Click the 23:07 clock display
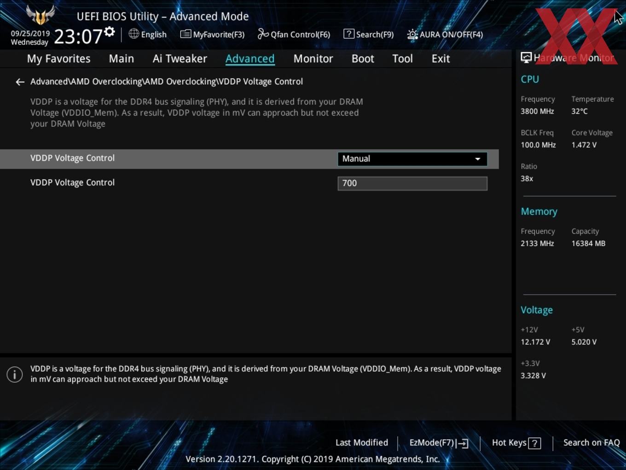 [x=78, y=36]
